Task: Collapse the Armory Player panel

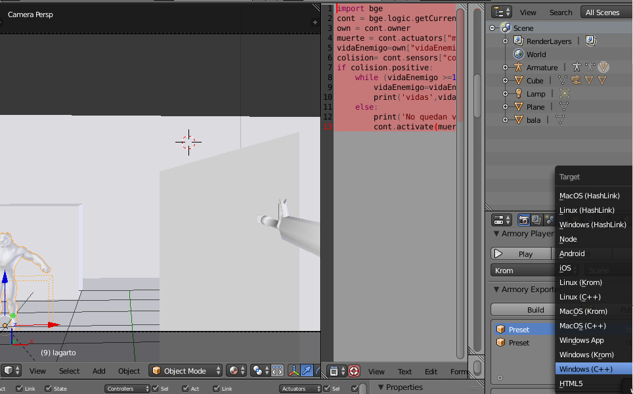Action: (x=496, y=233)
